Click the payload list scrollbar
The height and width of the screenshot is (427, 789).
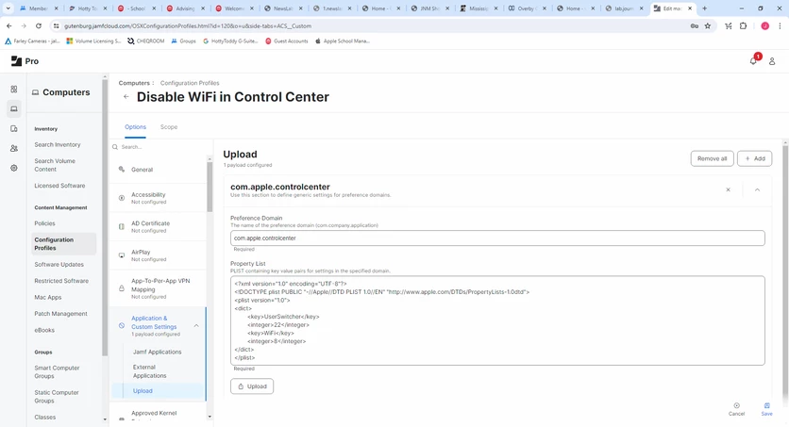point(210,187)
